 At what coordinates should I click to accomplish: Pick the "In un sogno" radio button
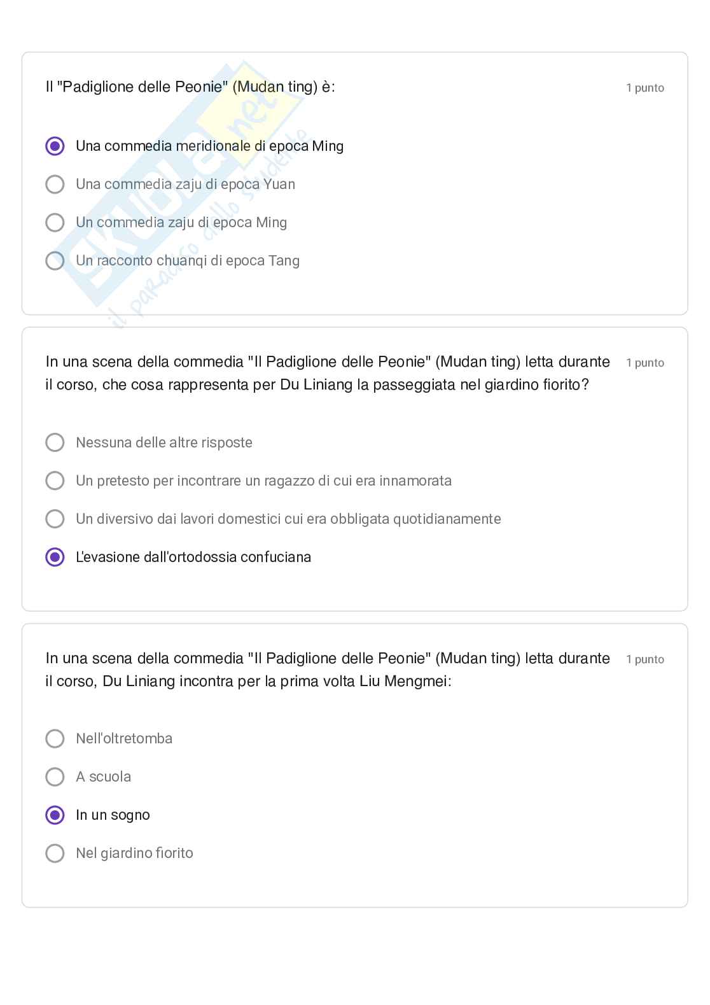tap(55, 815)
